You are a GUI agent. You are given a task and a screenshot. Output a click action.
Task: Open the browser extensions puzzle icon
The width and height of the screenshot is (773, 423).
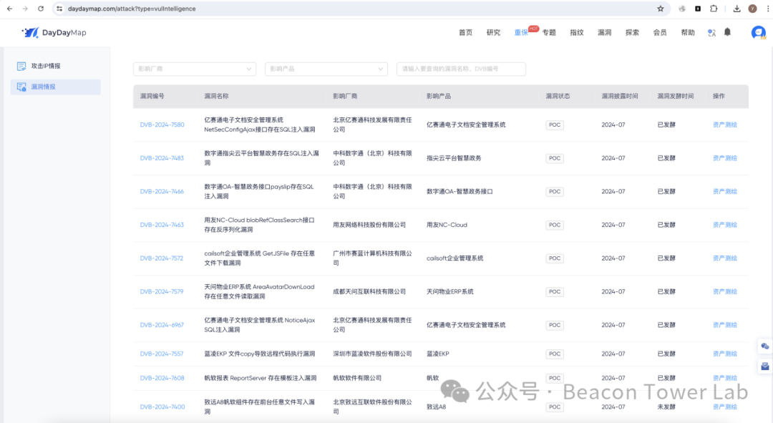[714, 9]
